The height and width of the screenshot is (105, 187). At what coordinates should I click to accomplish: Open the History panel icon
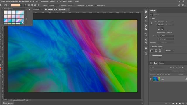(x=146, y=12)
